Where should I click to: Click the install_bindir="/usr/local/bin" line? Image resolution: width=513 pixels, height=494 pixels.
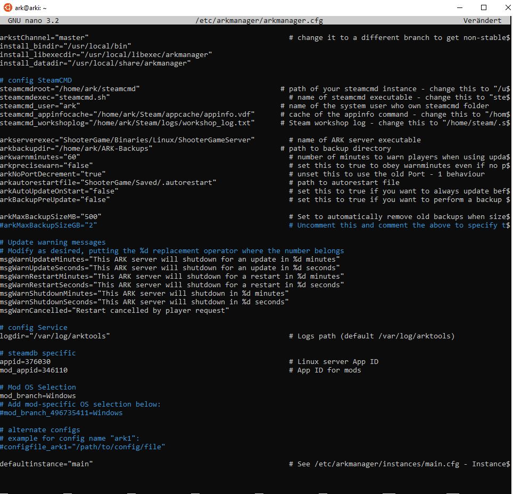tap(65, 46)
